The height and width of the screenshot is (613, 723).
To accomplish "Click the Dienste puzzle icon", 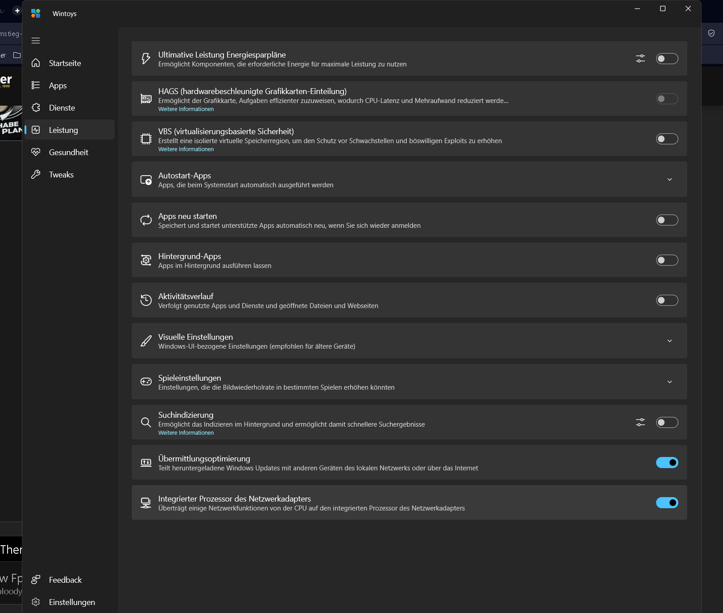I will 36,107.
